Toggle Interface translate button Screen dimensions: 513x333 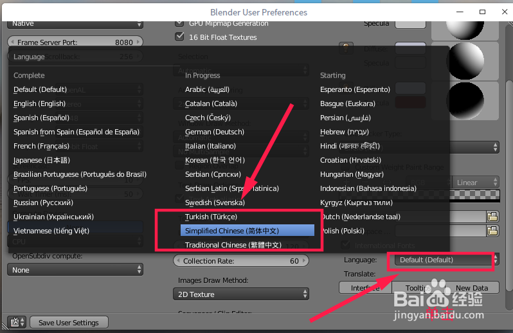pos(365,288)
